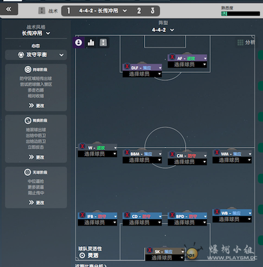Choose a player in the BBM 选择球员 box
The width and height of the screenshot is (263, 267).
pyautogui.click(x=142, y=160)
